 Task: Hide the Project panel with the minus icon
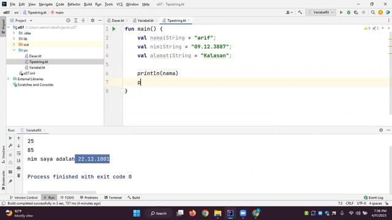[x=100, y=20]
